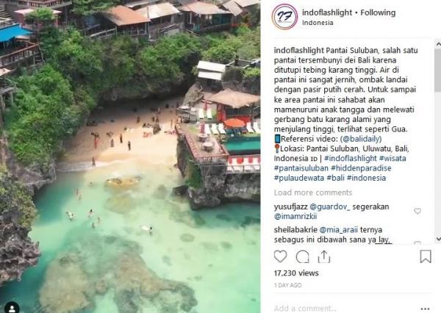The width and height of the screenshot is (441, 313).
Task: Share the post using the share icon
Action: pyautogui.click(x=324, y=256)
